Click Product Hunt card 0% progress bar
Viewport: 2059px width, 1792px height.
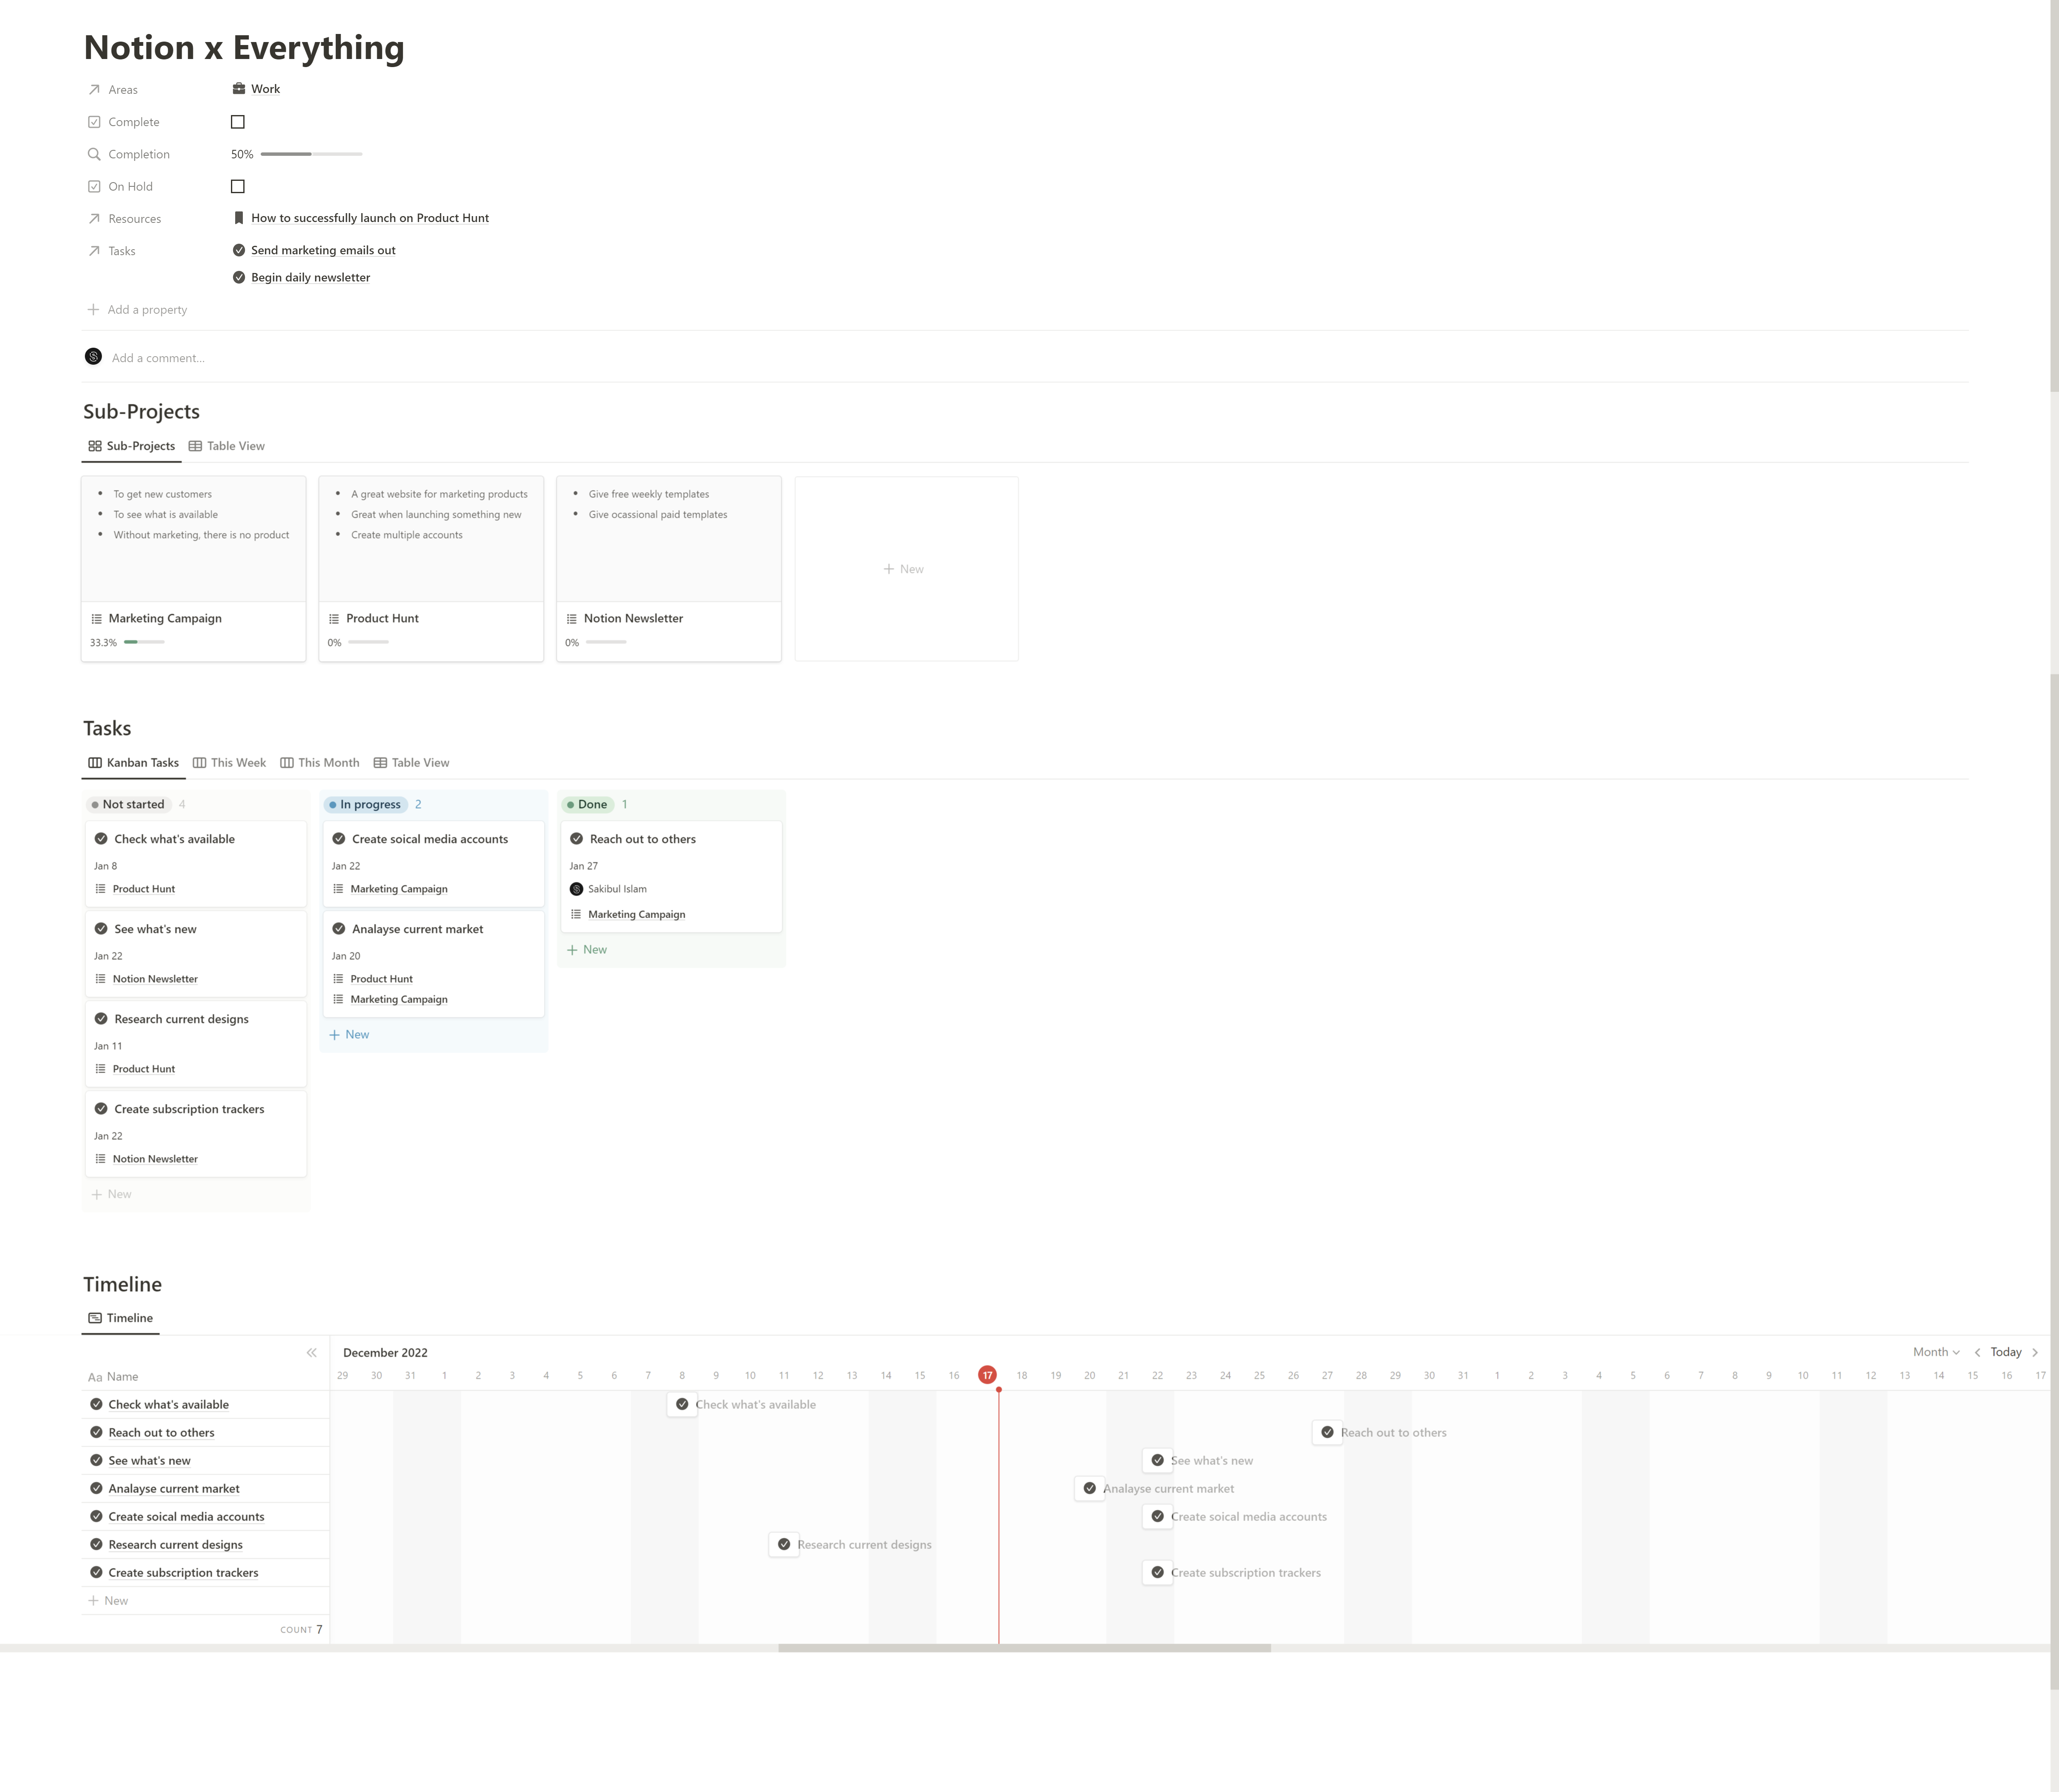coord(368,642)
